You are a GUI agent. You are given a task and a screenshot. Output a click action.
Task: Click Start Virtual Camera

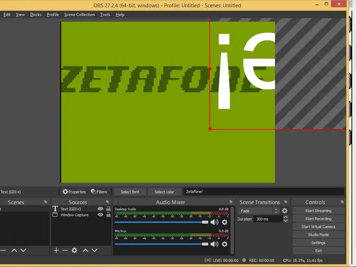(x=318, y=227)
